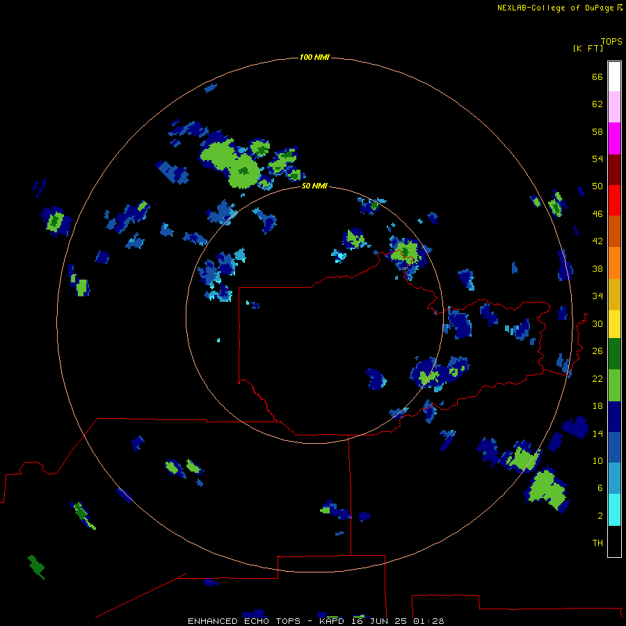Click the legend value '22'
Screen dimensions: 626x626
(x=597, y=379)
